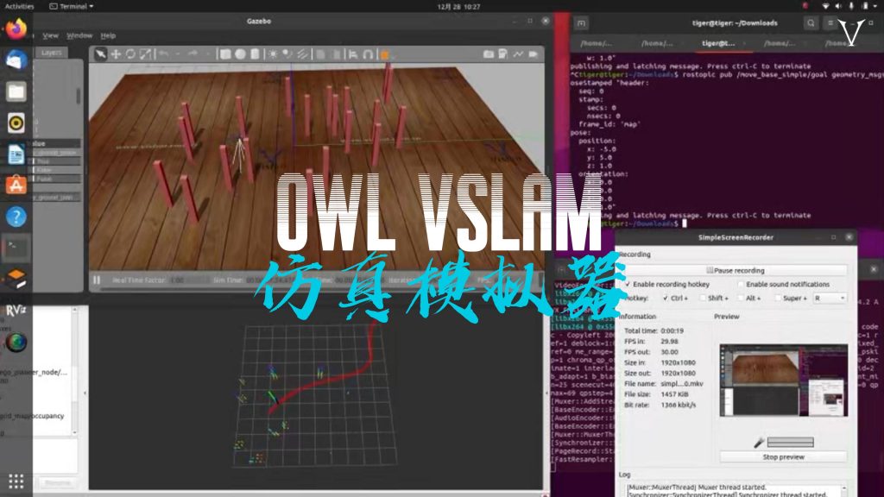Image resolution: width=884 pixels, height=497 pixels.
Task: Launch Firefox from the Ubuntu dock
Action: (x=15, y=28)
